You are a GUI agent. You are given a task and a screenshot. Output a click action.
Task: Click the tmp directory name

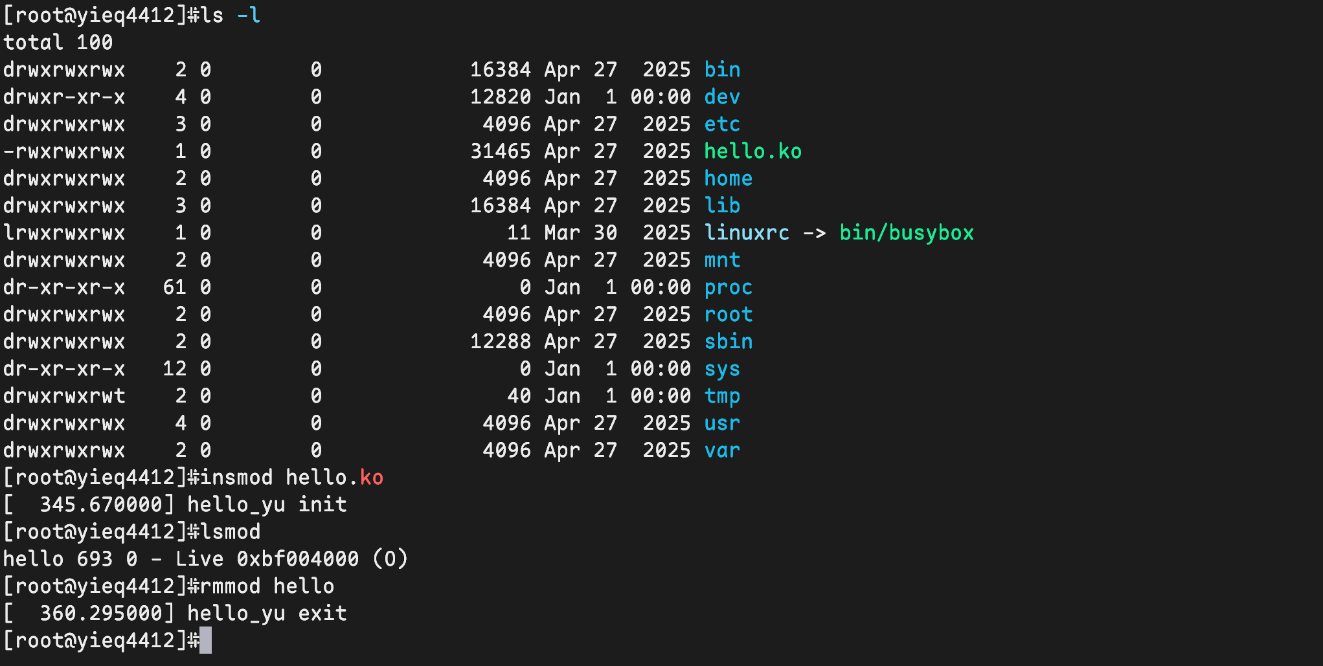tap(722, 396)
